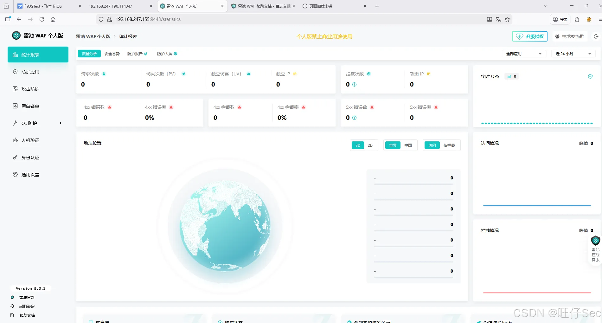The width and height of the screenshot is (602, 323).
Task: Click the arrow icon beside 访问次数 (PV)
Action: pos(183,74)
